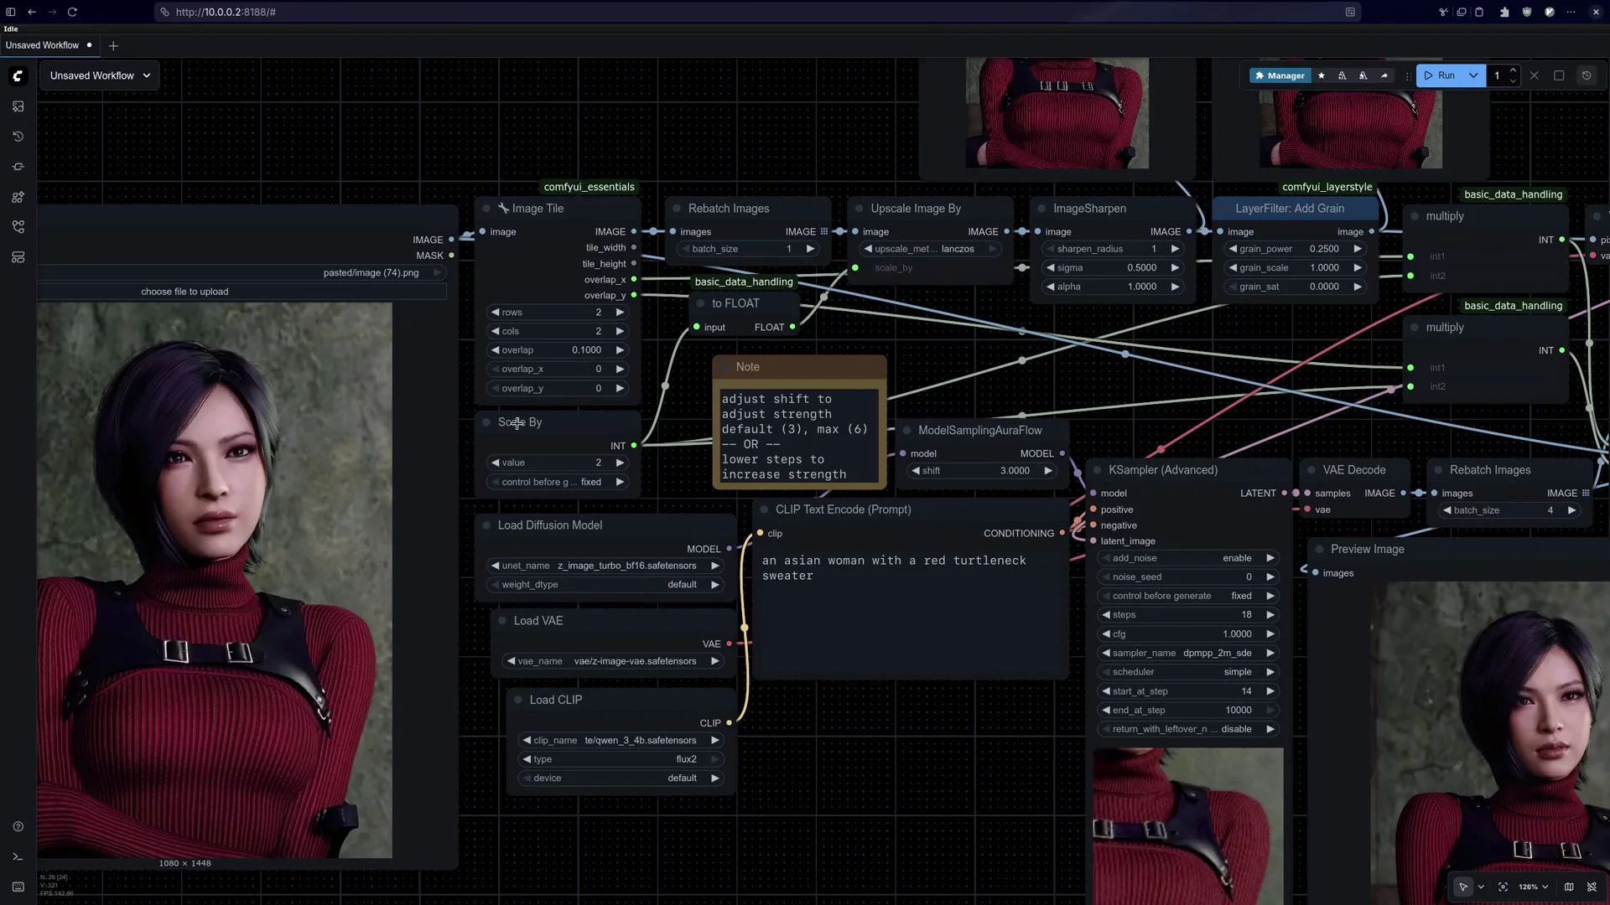
Task: Open the queue history clock icon top-right
Action: 1587,75
